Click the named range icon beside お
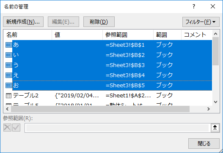Viewport: 223px width, 153px height. [x=9, y=85]
